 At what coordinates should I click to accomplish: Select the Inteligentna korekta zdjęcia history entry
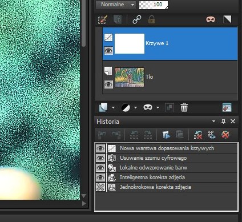(x=152, y=177)
